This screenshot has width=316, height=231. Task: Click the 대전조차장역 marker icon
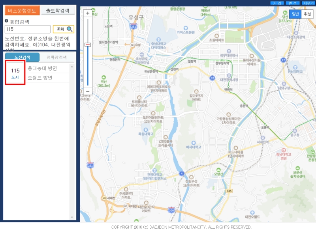tap(296, 33)
